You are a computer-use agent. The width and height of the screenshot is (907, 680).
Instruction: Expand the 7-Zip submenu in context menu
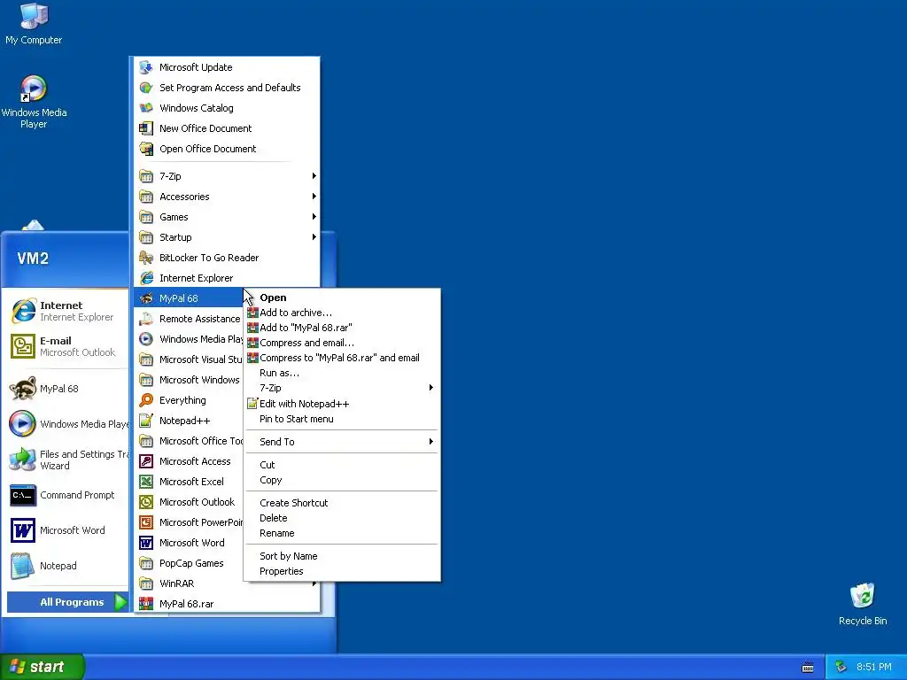(x=342, y=388)
